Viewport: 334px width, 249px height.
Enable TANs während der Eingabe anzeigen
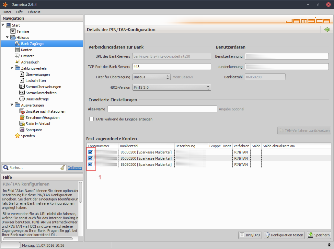(91, 119)
